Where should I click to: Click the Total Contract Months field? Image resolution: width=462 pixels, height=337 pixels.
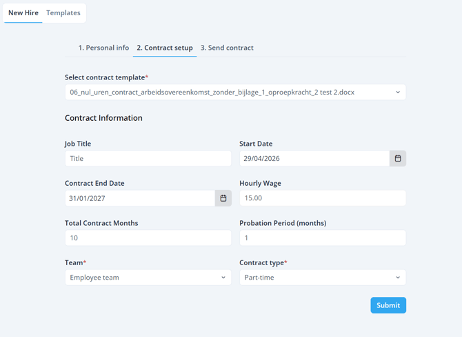148,238
